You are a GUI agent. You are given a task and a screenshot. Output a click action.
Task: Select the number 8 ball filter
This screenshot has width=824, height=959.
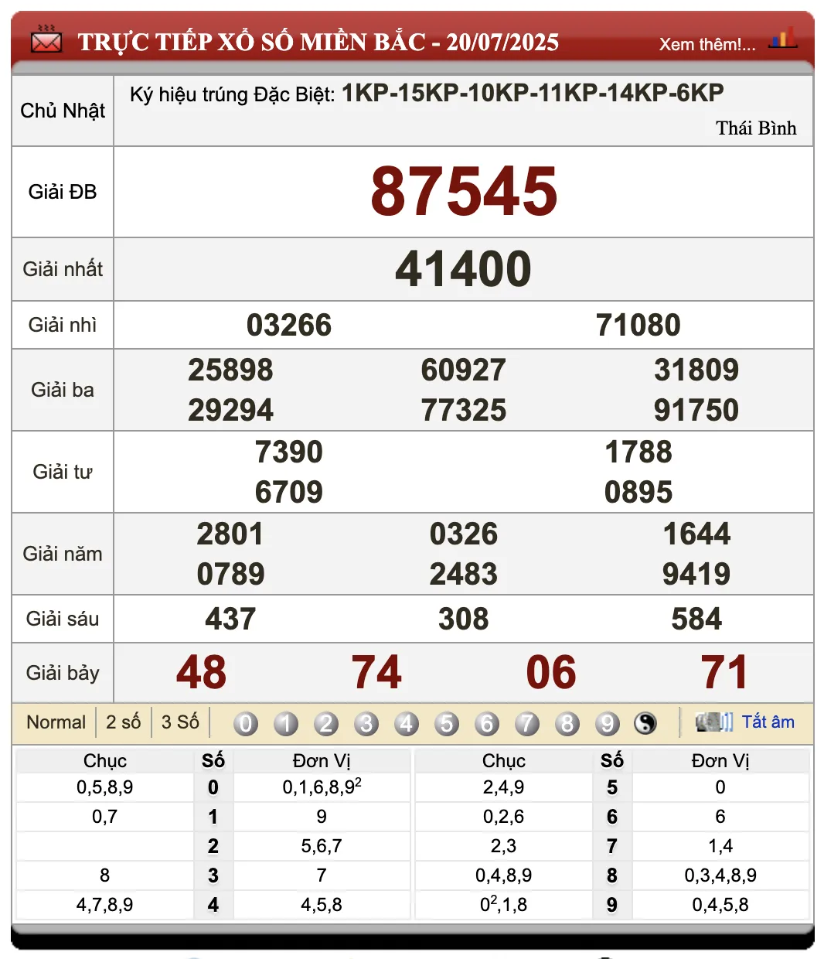(x=567, y=724)
